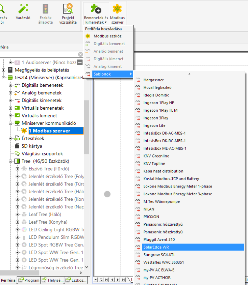Expand the Audioserver tree node
This screenshot has height=285, width=248.
tap(10, 62)
